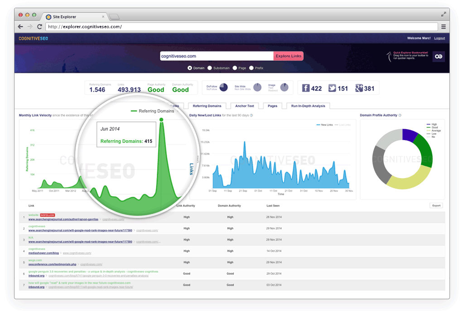Click the 14 Oct 2014 date cell
Image resolution: width=464 pixels, height=311 pixels.
(274, 251)
